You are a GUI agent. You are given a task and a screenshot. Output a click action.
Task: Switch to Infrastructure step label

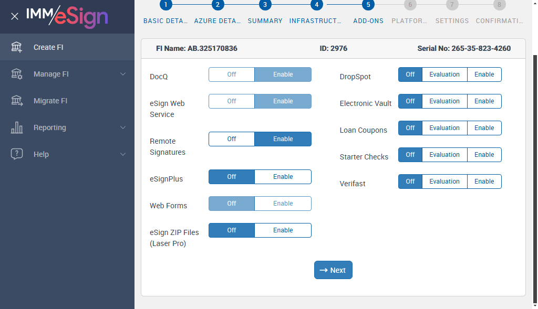click(x=315, y=21)
